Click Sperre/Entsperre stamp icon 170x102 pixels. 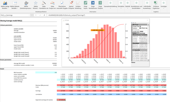coord(71,3)
